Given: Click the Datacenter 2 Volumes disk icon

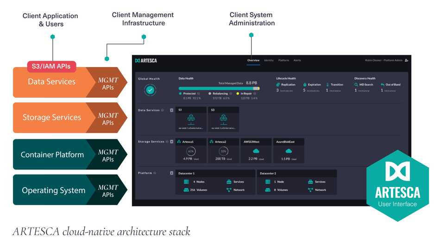Looking at the screenshot, I should [268, 190].
